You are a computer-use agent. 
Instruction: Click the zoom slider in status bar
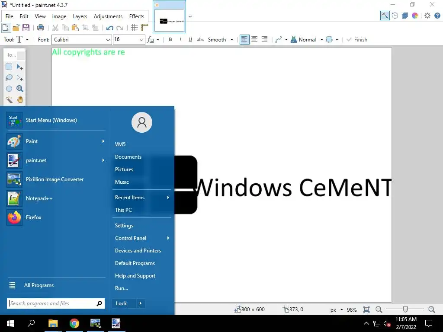click(405, 310)
